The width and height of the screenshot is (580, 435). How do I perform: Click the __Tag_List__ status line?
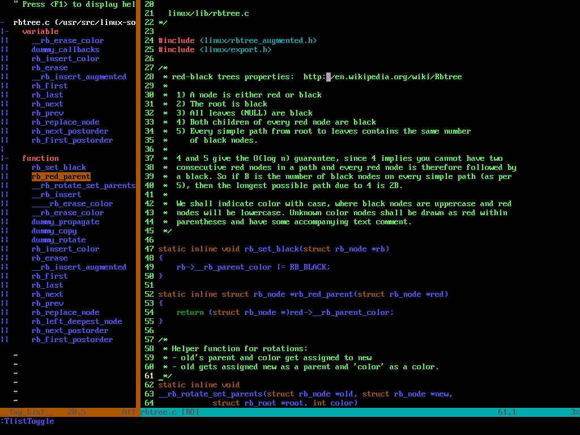pyautogui.click(x=68, y=412)
